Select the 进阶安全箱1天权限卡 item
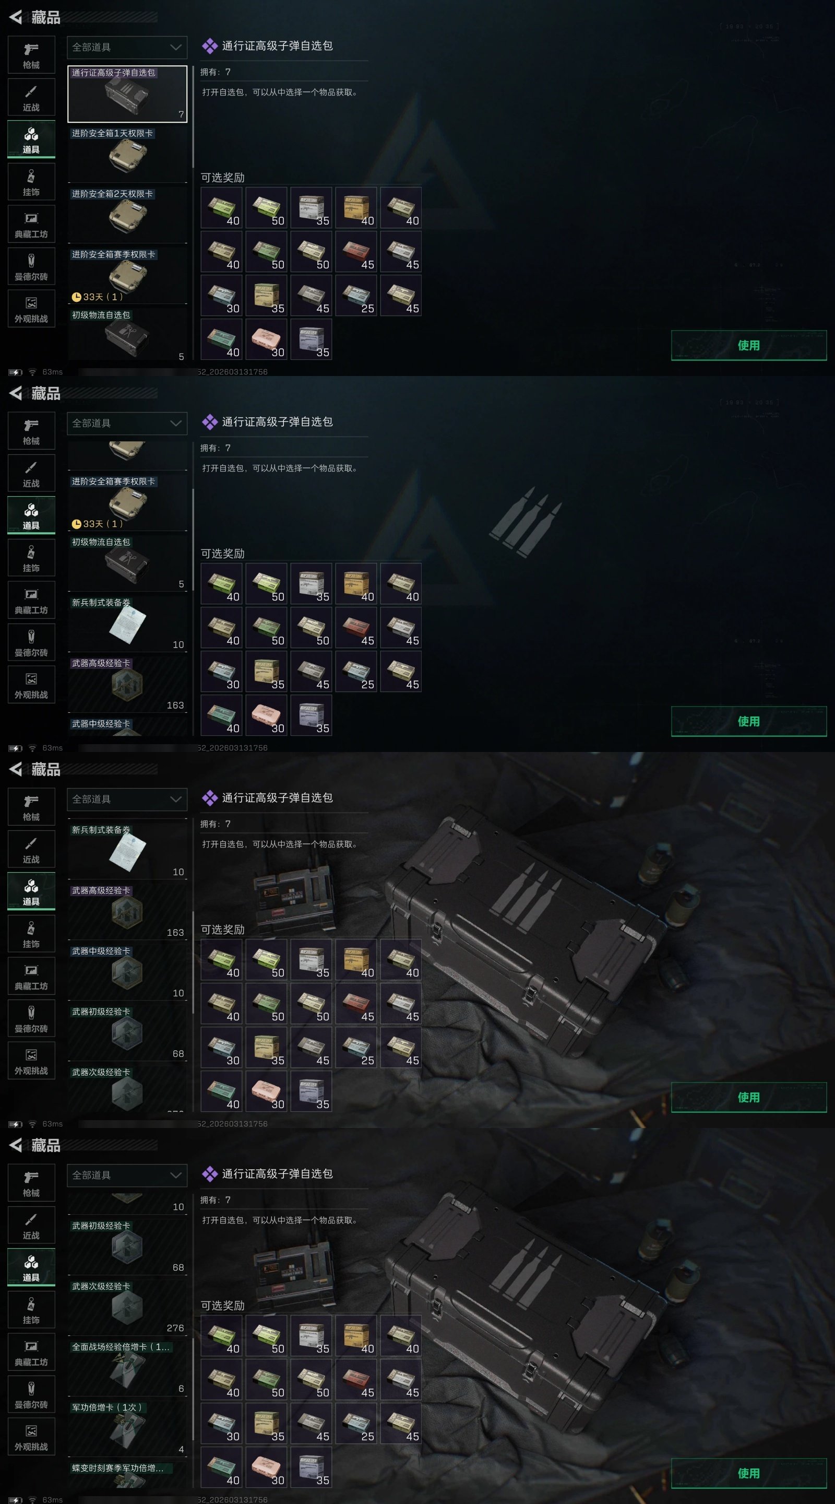 127,154
